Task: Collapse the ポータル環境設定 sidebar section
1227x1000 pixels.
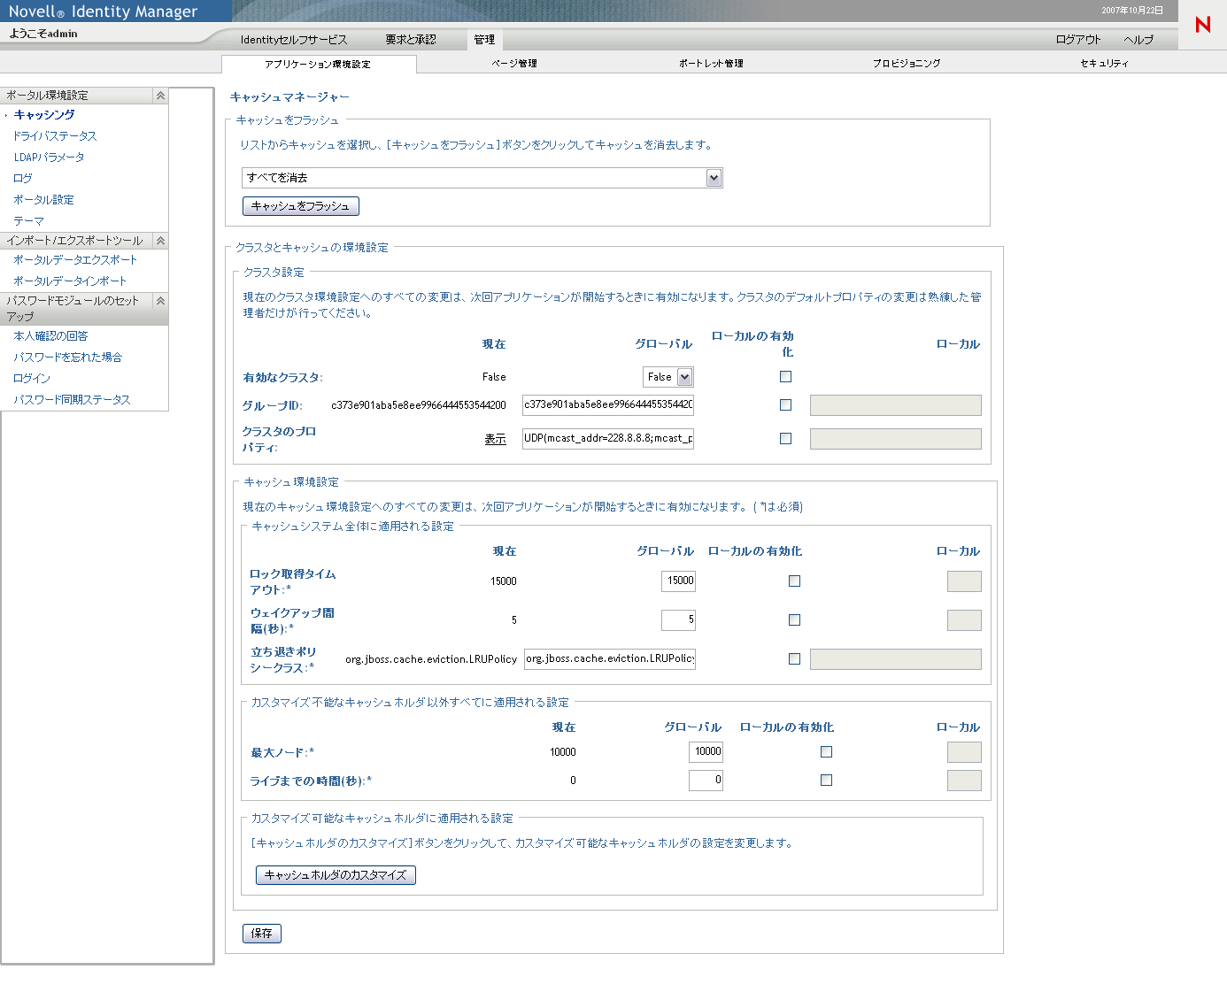Action: 160,96
